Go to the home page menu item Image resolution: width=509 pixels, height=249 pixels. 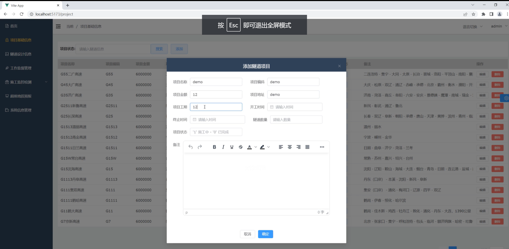pyautogui.click(x=26, y=26)
